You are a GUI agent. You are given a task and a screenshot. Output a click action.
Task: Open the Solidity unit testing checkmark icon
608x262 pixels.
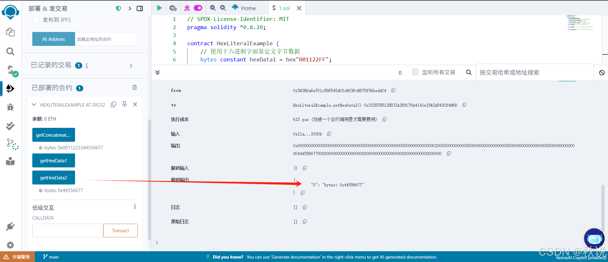[x=10, y=126]
